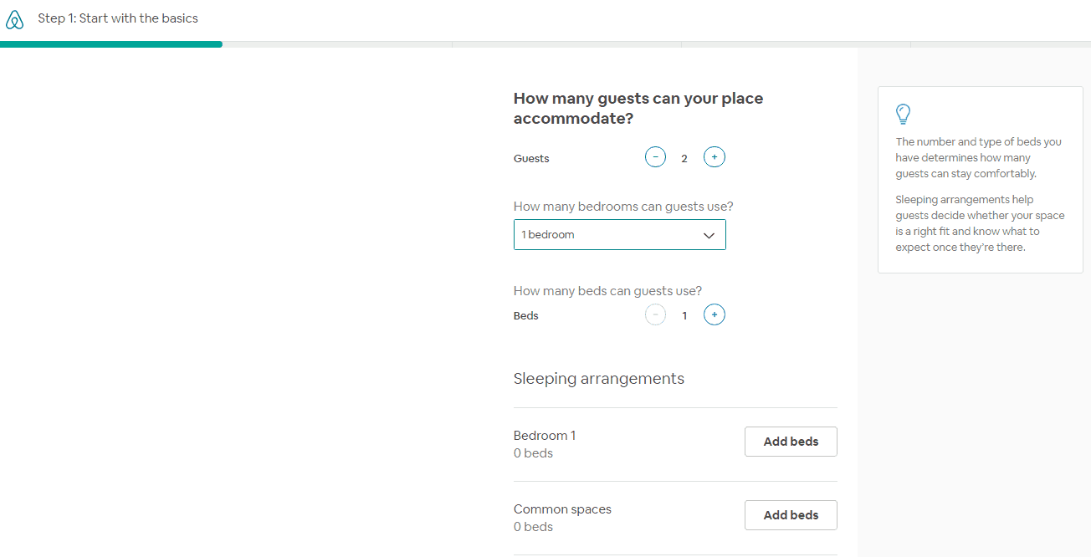
Task: Expand the bedrooms dropdown chevron arrow
Action: click(x=709, y=235)
